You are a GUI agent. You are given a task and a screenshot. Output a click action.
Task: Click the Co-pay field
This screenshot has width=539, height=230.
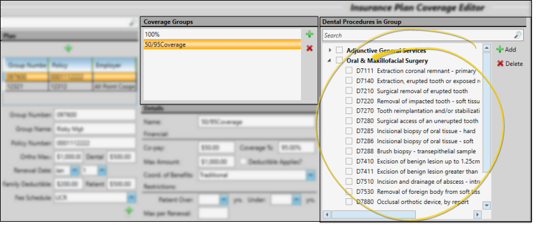coord(216,148)
